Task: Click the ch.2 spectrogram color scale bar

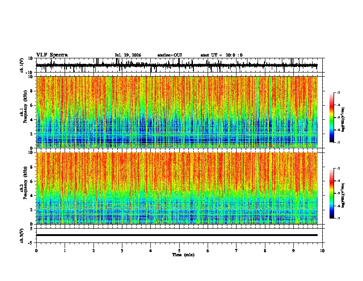Action: click(331, 193)
